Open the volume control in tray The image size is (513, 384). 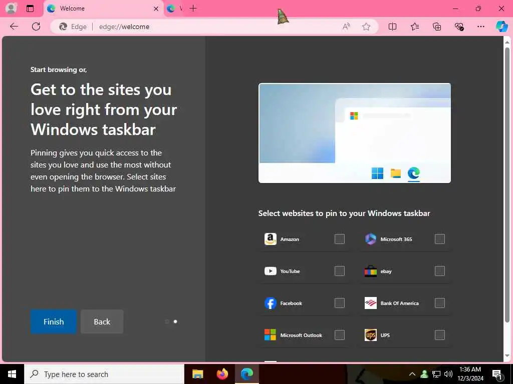click(448, 374)
